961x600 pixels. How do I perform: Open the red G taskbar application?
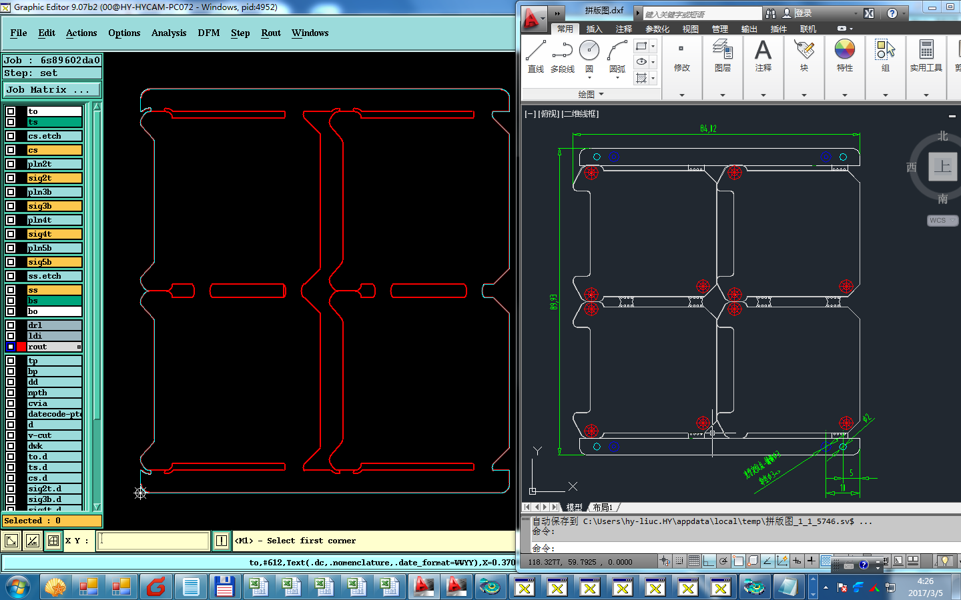point(156,587)
